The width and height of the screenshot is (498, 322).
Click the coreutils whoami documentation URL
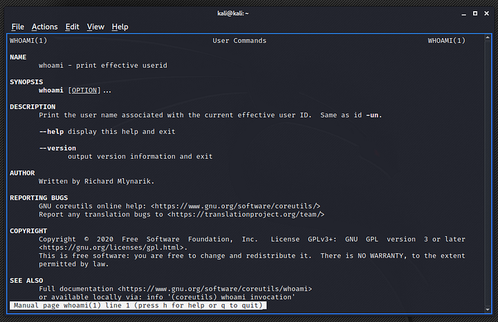[x=214, y=288]
